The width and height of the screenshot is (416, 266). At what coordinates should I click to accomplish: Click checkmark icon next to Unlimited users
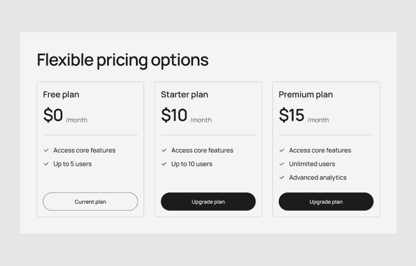pos(282,164)
